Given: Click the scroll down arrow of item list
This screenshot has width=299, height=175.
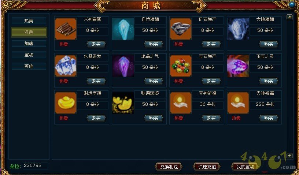Looking at the screenshot, I should [x=289, y=156].
